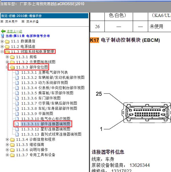Open 11.3.3.12 星形连接器端视图
Viewport: 171px width, 172px height.
tap(46, 129)
